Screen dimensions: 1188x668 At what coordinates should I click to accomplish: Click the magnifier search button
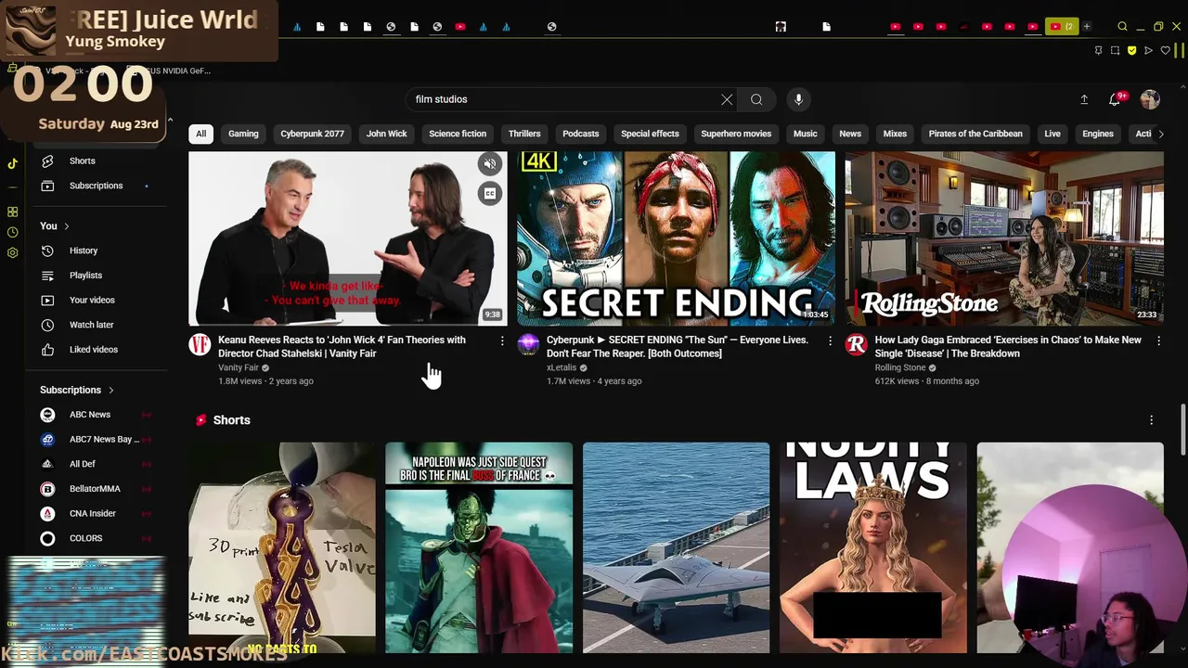756,99
